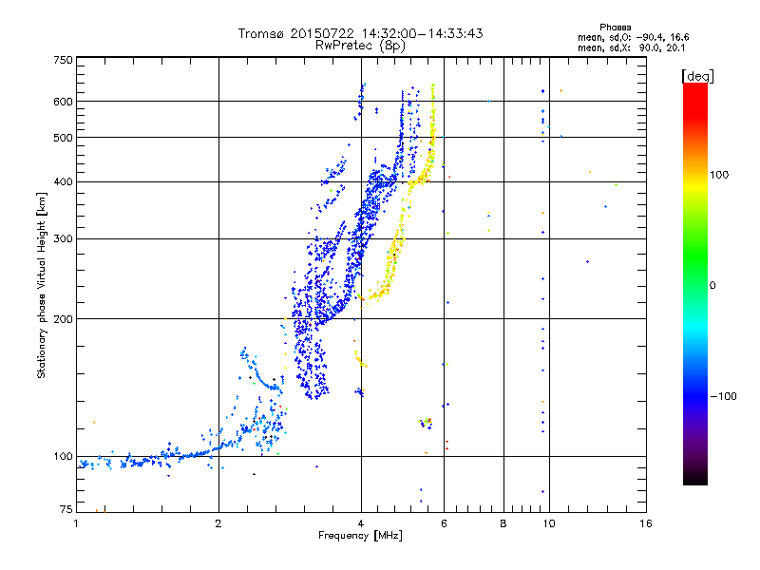Click the colorbar '100' tick label
Screen dimensions: 760x570
coord(719,175)
